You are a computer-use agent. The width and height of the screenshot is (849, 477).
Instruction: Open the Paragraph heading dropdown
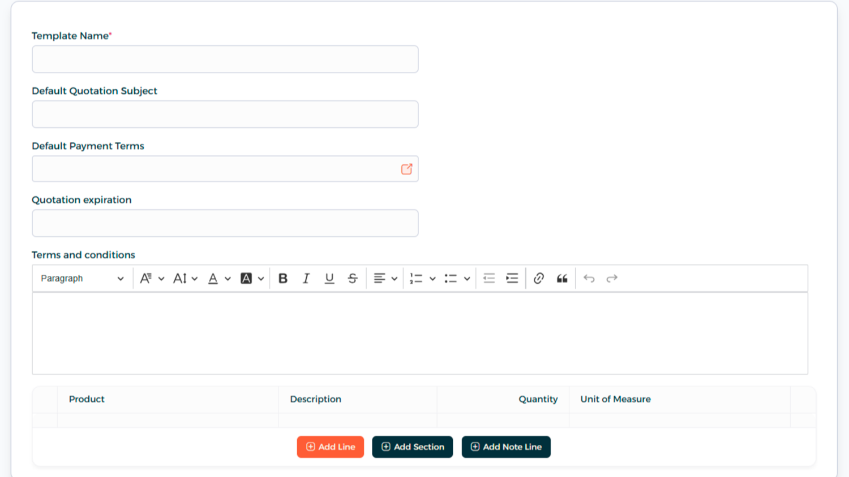click(82, 279)
